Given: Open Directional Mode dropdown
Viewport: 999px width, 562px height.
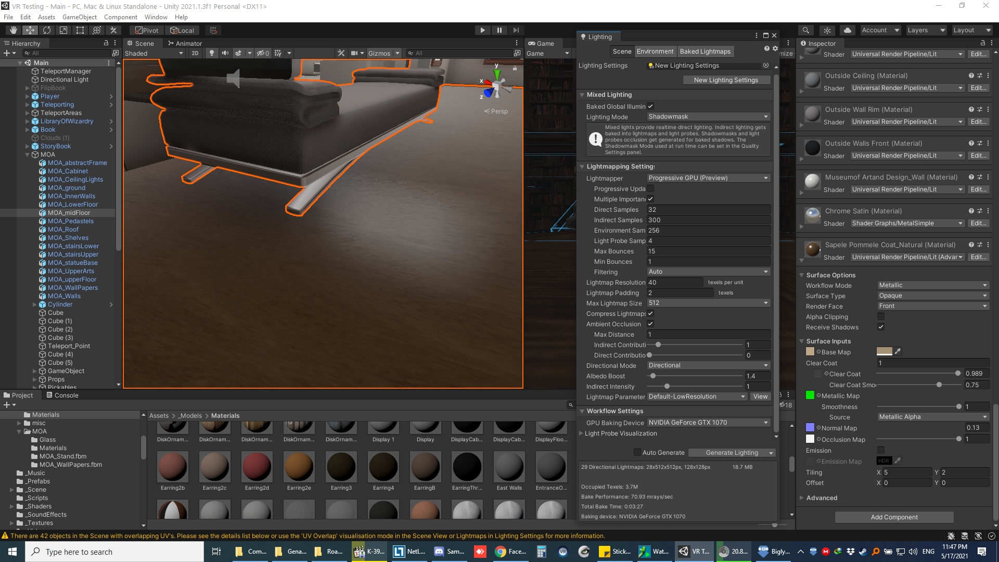Looking at the screenshot, I should 708,365.
